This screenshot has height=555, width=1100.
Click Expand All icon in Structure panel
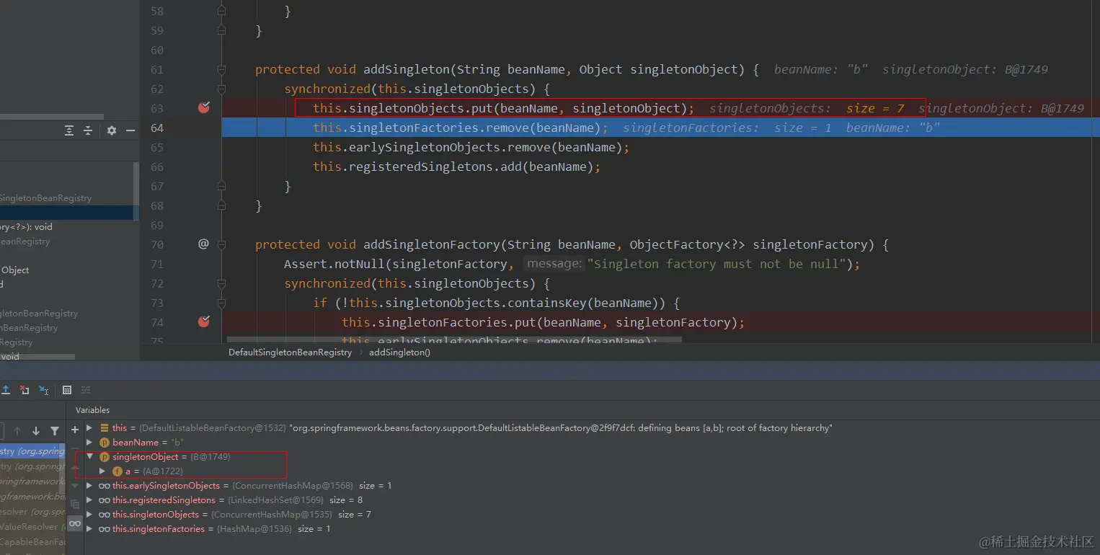[69, 130]
